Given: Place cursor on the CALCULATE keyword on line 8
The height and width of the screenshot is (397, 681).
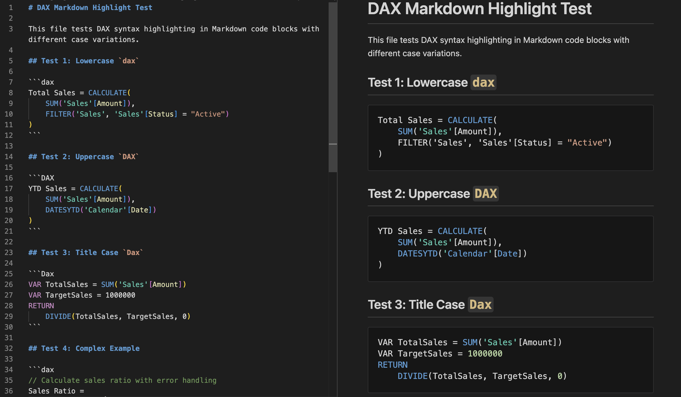Looking at the screenshot, I should pyautogui.click(x=108, y=93).
